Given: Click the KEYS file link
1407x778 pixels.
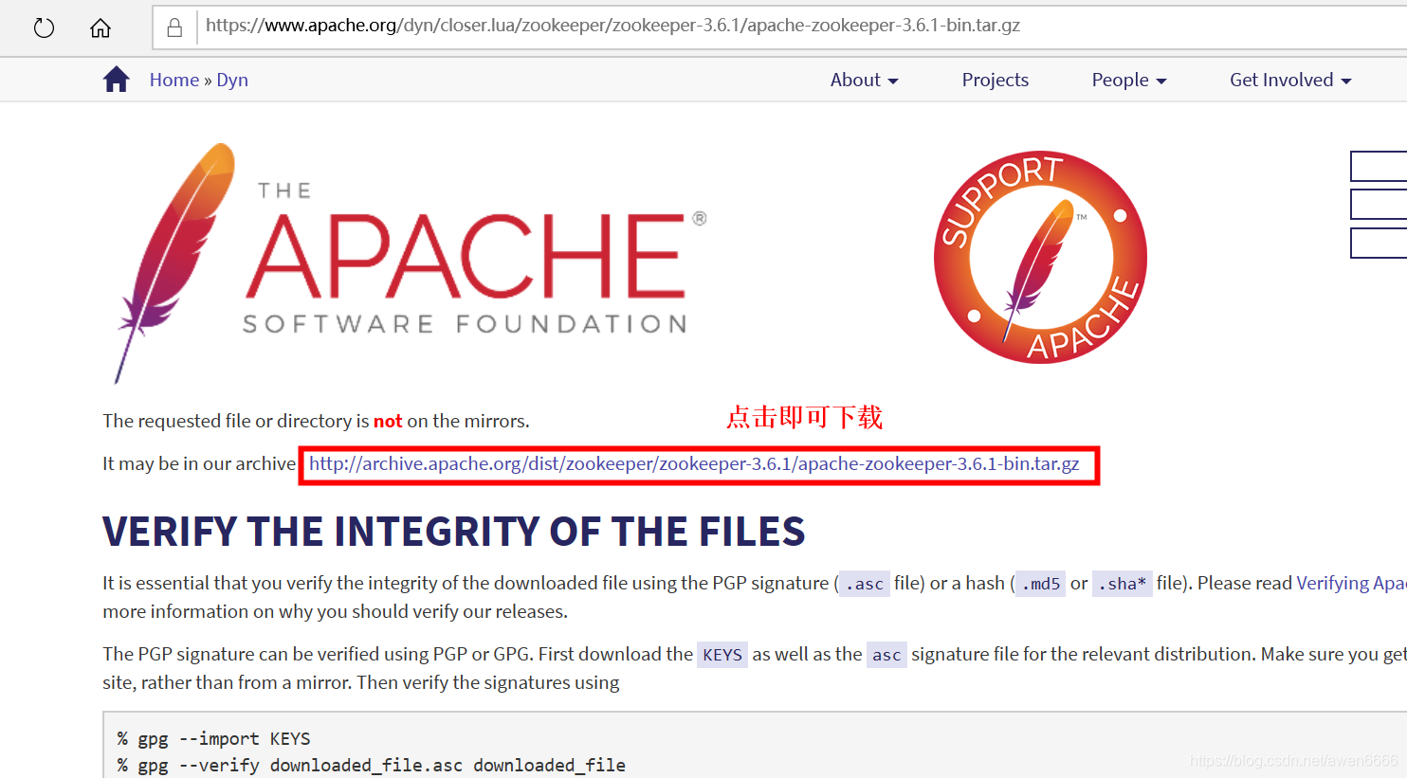Looking at the screenshot, I should [722, 655].
